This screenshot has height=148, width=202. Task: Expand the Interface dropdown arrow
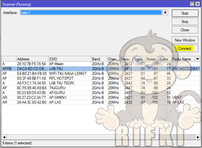(165, 13)
